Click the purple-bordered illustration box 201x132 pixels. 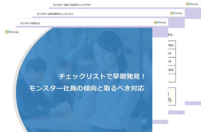[172, 96]
